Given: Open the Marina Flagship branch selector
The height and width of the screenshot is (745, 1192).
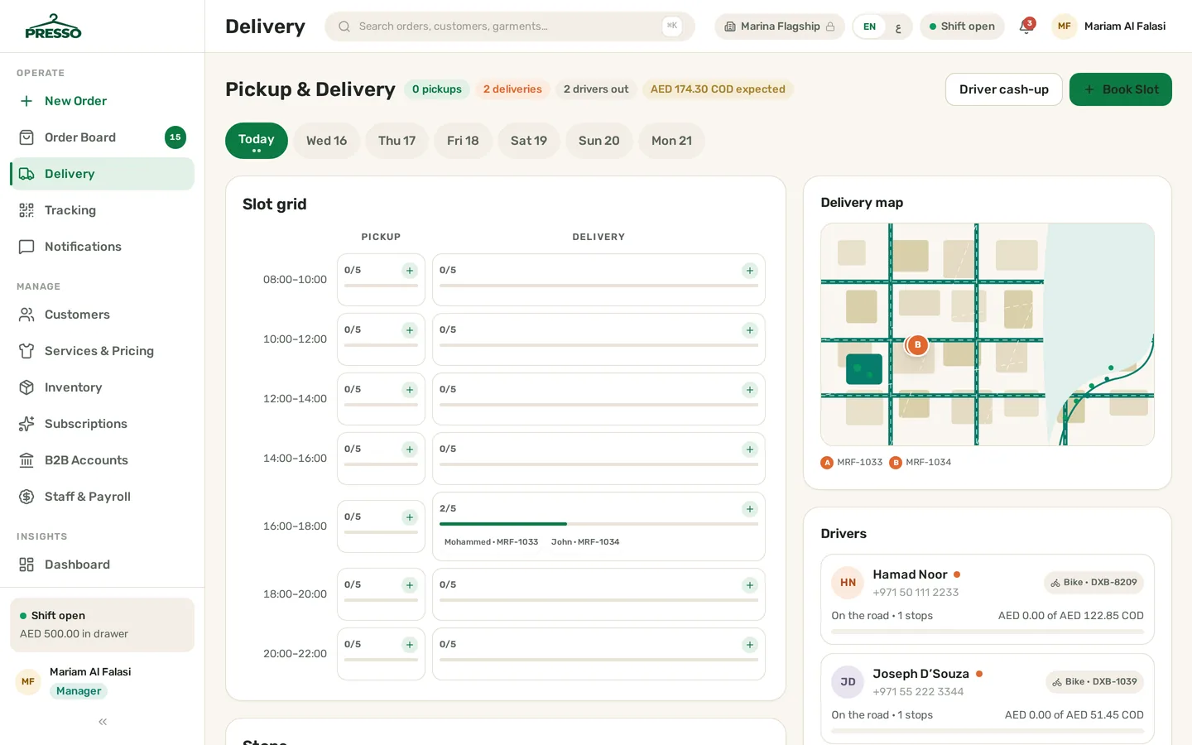Looking at the screenshot, I should click(x=779, y=26).
